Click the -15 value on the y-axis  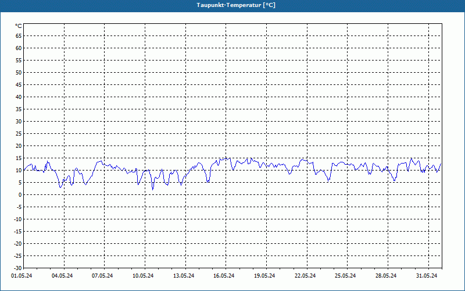tap(18, 231)
